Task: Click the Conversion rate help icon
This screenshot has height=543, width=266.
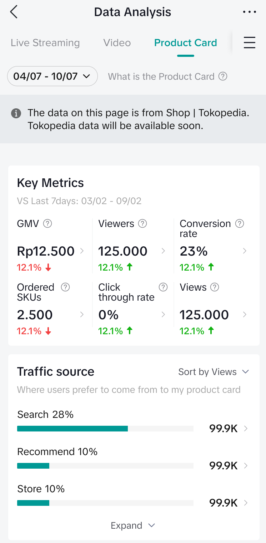Action: pyautogui.click(x=240, y=224)
